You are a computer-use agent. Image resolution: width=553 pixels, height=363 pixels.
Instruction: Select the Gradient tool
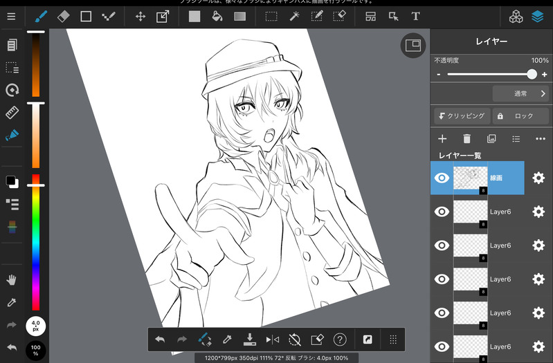click(x=240, y=16)
